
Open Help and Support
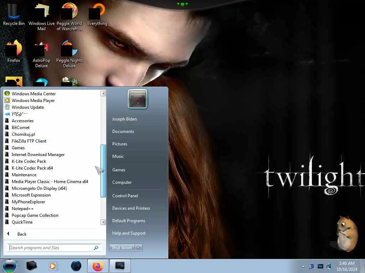coord(129,233)
